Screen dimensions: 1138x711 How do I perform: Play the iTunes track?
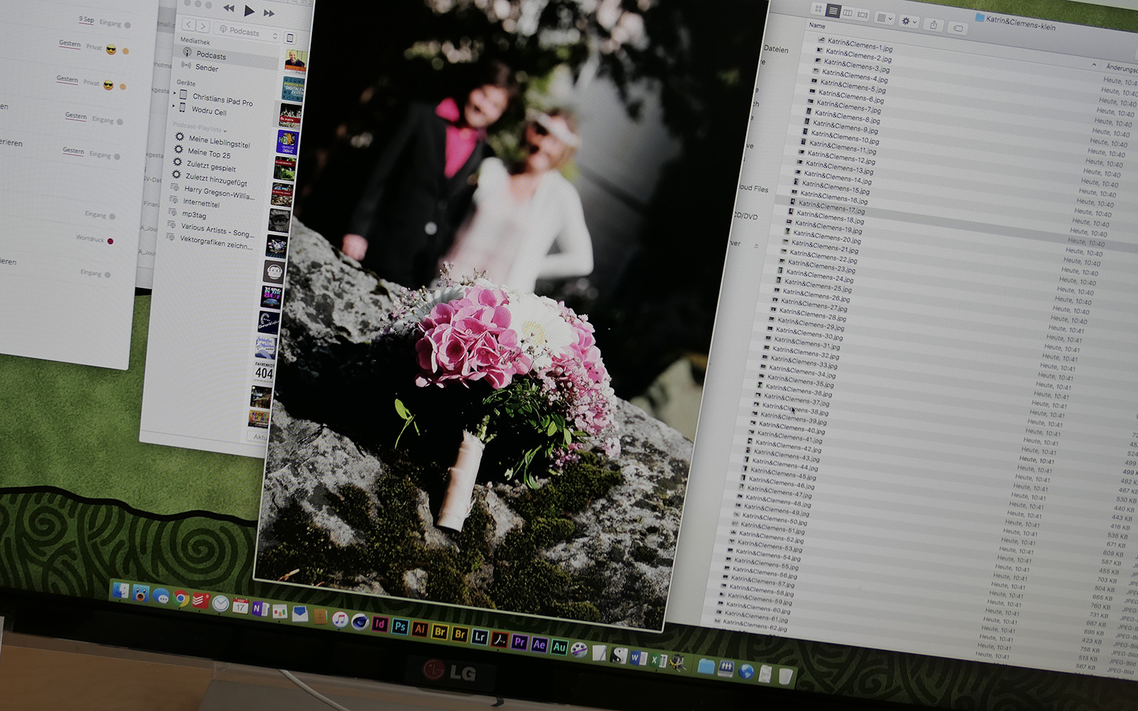(249, 10)
